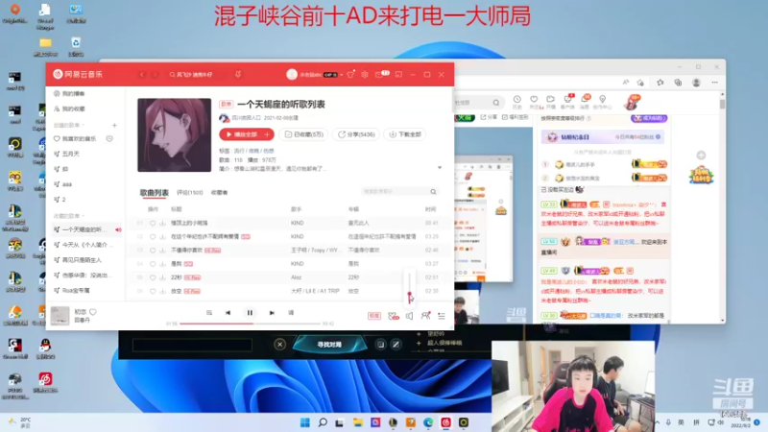Viewport: 768px width, 432px height.
Task: Click artist Aioz in the 22秒 row
Action: pos(296,277)
